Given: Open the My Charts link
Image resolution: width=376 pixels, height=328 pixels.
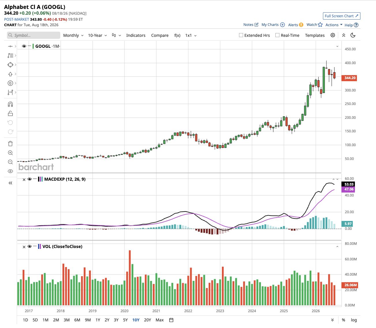Looking at the screenshot, I should 273,25.
